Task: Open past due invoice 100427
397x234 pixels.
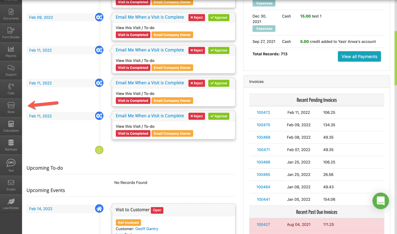Action: tap(263, 224)
